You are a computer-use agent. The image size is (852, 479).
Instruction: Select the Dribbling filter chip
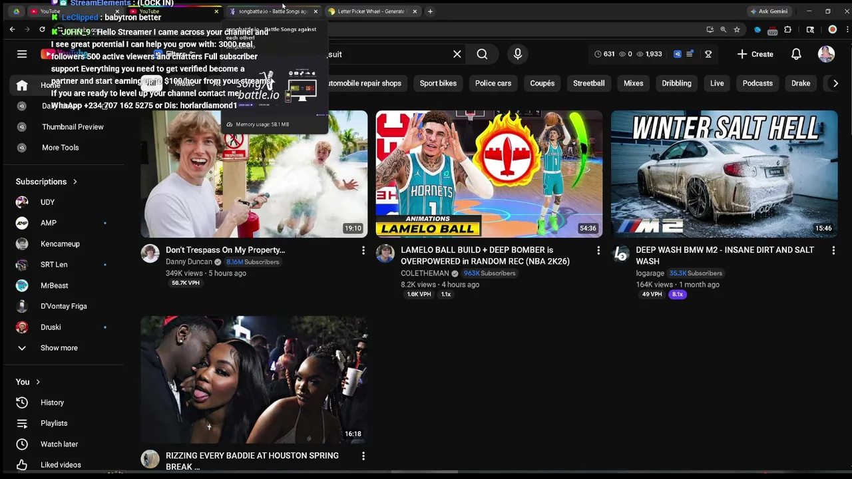pos(676,83)
